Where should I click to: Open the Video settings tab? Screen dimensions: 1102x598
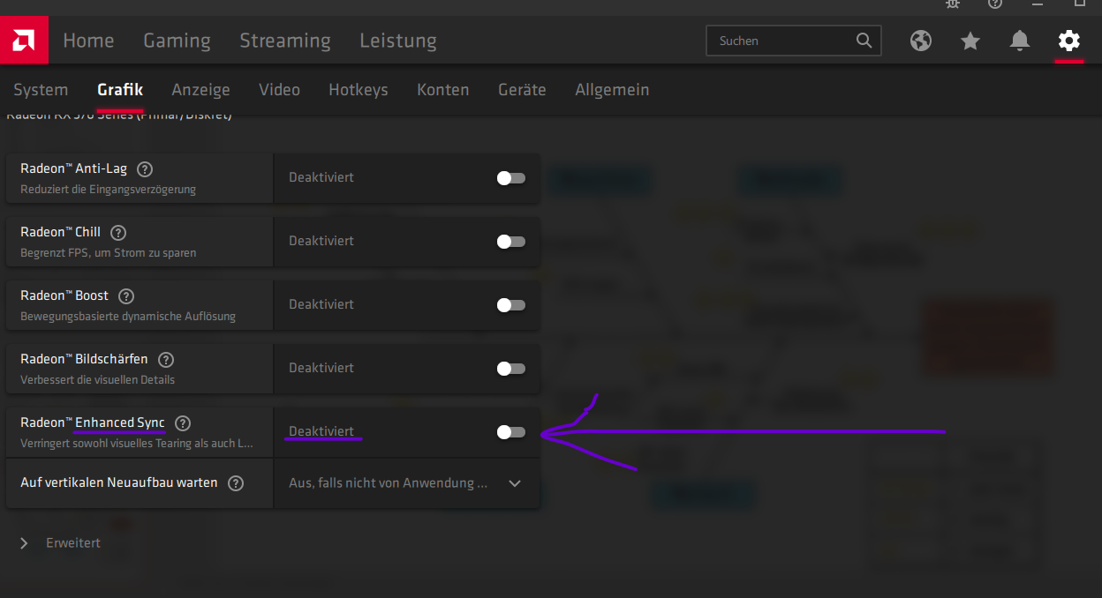tap(279, 90)
